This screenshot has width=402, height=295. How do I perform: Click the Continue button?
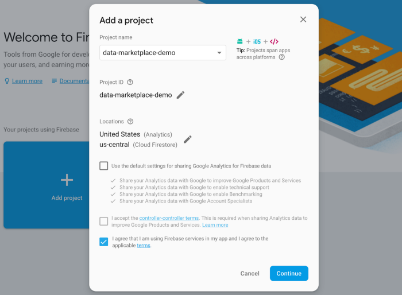click(289, 273)
